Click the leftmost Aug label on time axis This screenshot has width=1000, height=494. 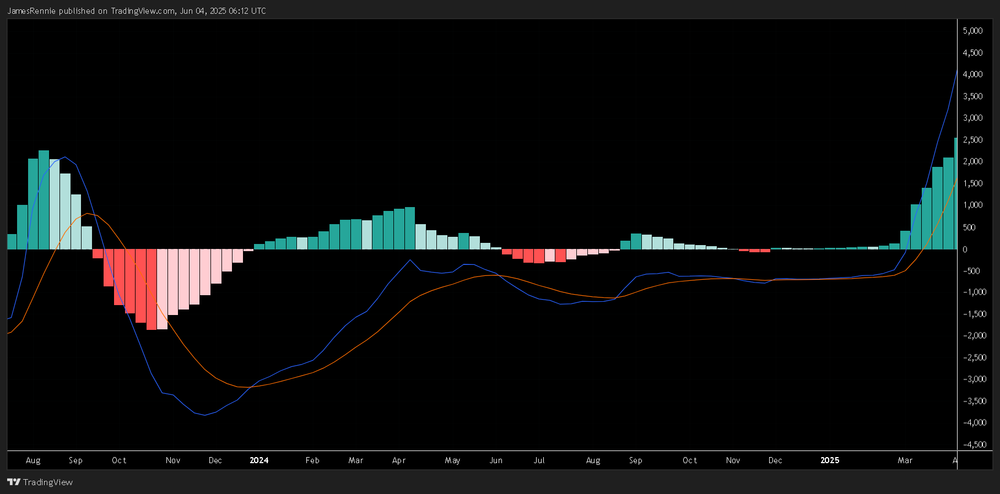tap(33, 460)
